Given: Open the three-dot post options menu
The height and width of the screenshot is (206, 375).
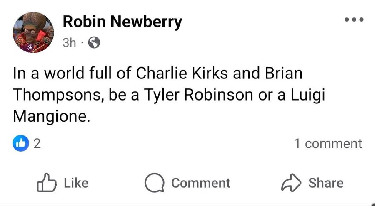Looking at the screenshot, I should coord(354,20).
